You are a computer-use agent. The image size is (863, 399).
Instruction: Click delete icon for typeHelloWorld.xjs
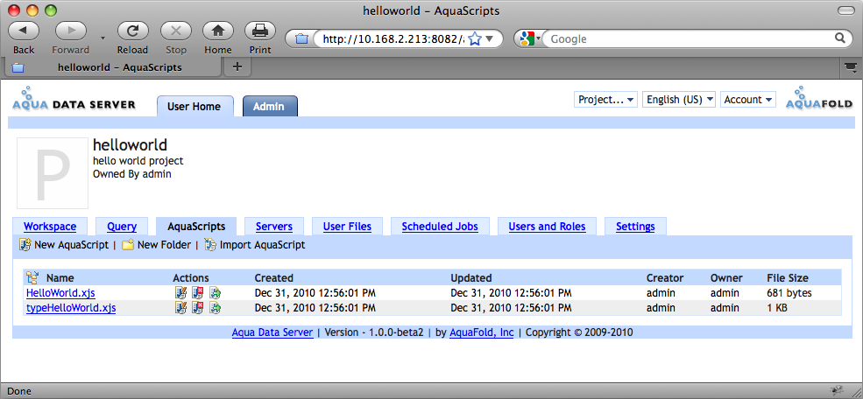(x=198, y=308)
